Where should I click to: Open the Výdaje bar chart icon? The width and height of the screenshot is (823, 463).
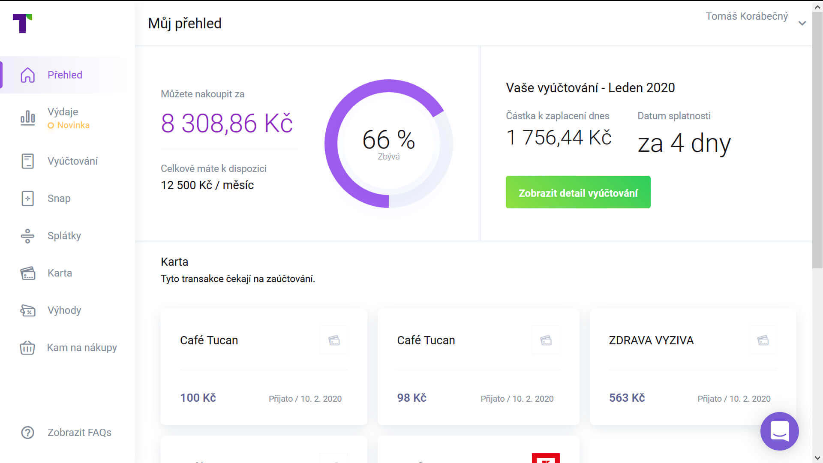[27, 118]
